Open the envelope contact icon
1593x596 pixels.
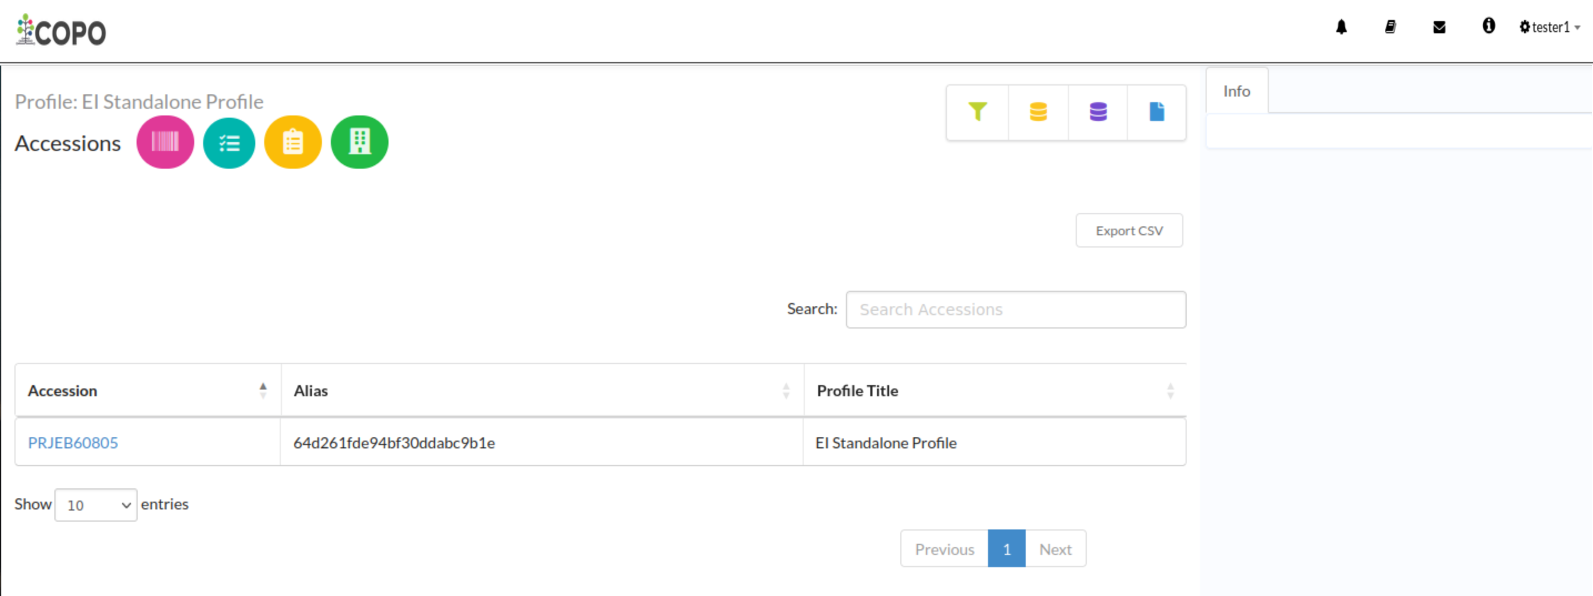[x=1439, y=27]
